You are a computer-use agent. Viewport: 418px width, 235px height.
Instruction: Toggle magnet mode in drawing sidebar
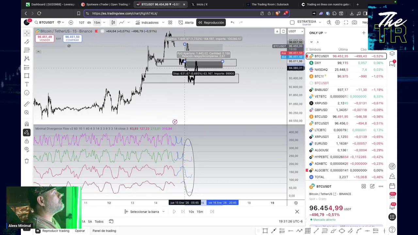click(x=27, y=124)
